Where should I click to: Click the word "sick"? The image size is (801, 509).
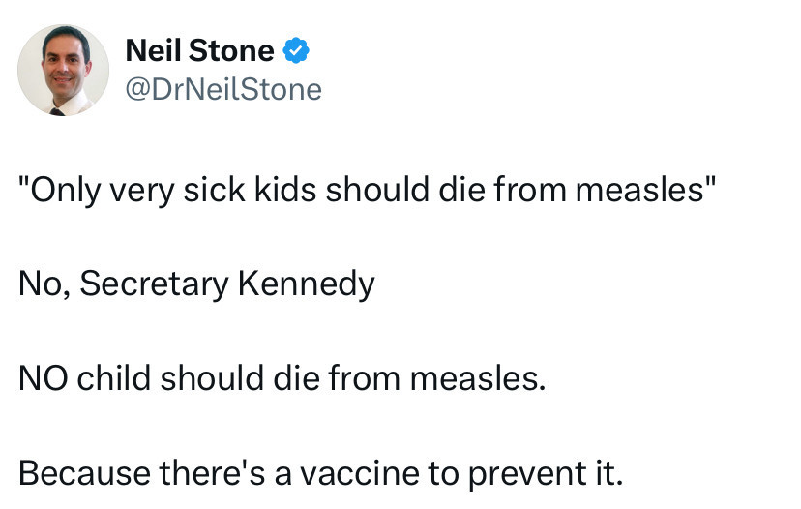pyautogui.click(x=214, y=190)
